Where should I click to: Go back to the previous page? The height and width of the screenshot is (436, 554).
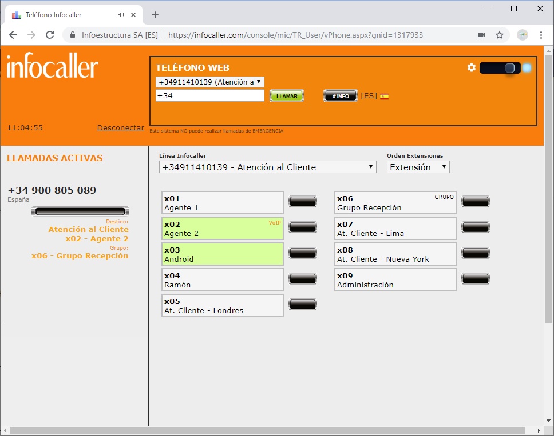click(13, 35)
